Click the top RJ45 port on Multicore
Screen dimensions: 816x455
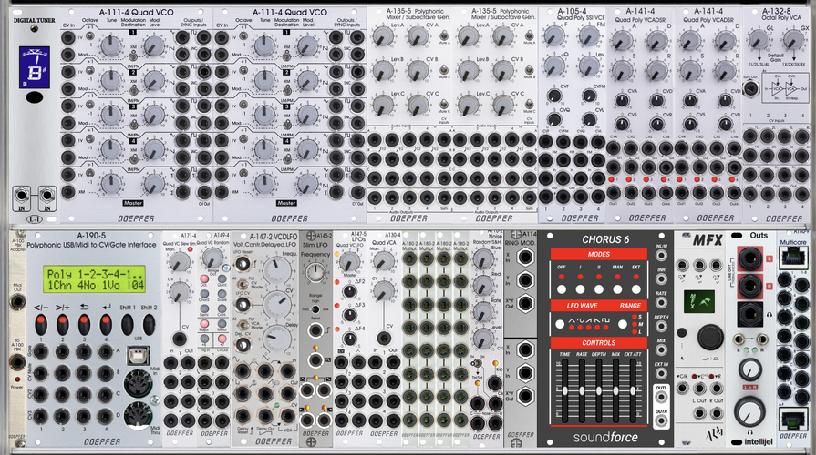coord(793,257)
